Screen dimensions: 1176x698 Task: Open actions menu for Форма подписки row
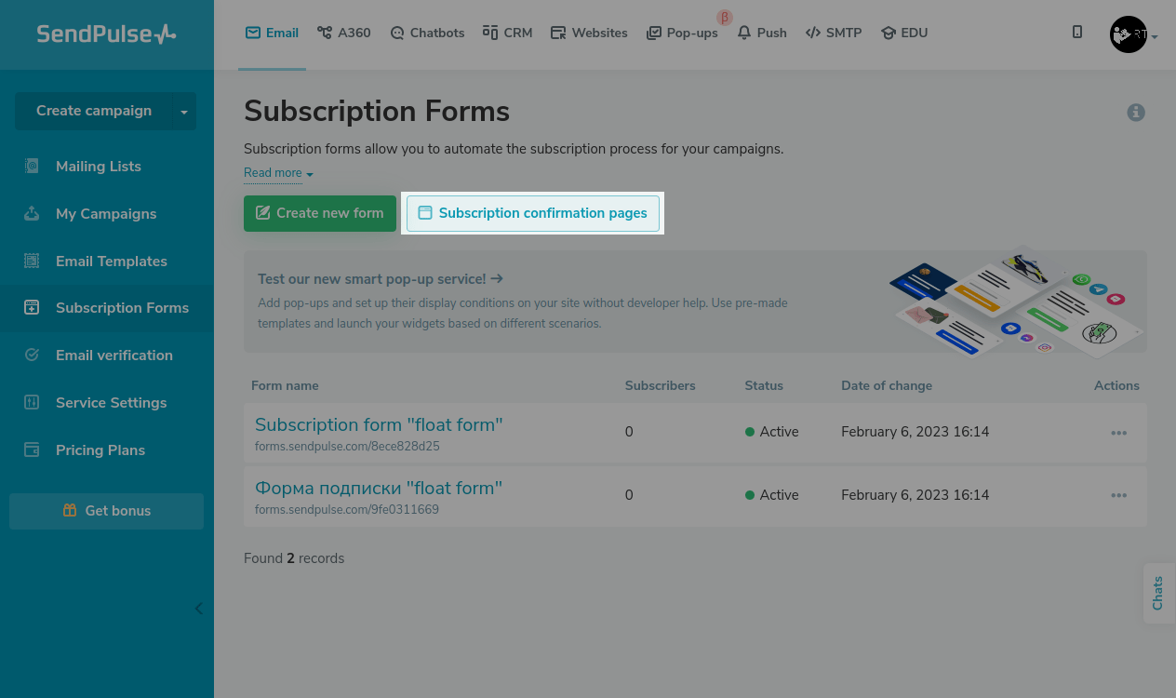click(x=1118, y=496)
